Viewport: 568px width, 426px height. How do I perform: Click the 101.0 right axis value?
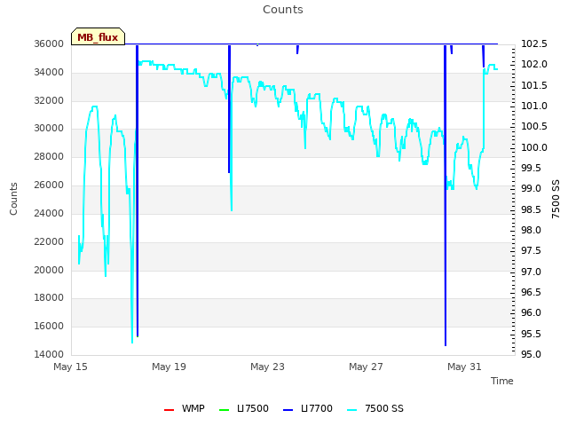pos(534,106)
